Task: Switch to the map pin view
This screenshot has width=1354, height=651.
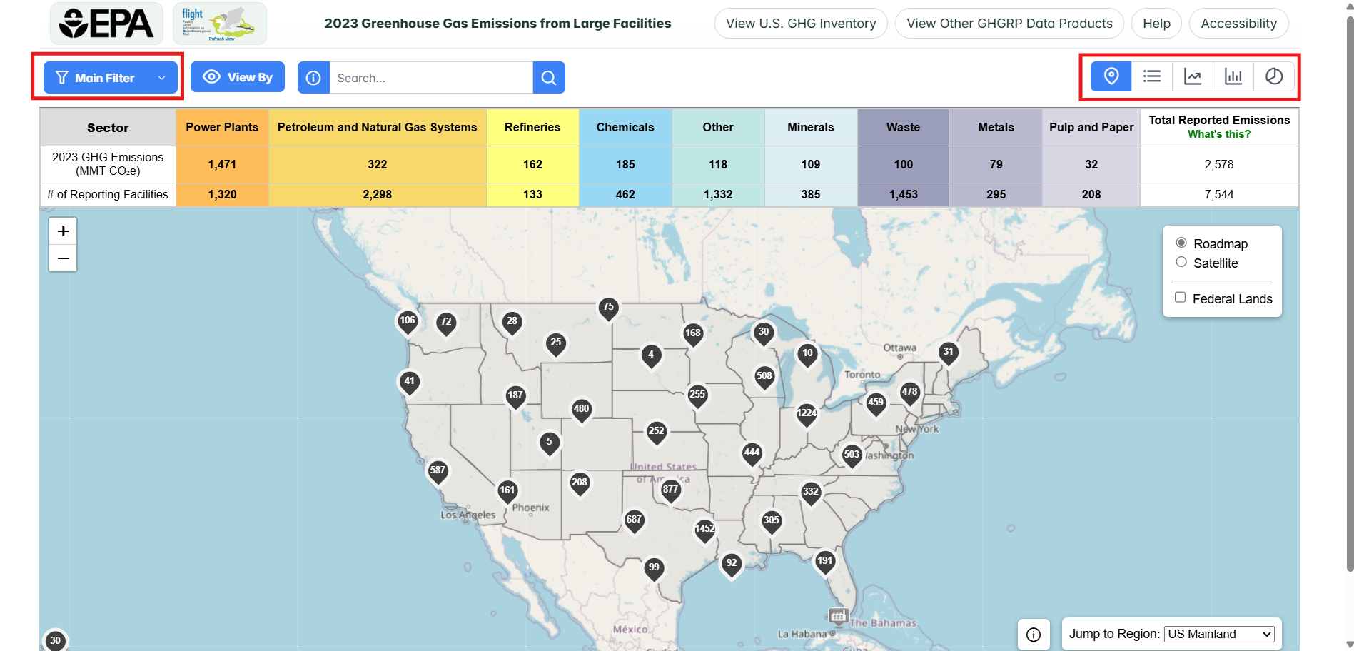Action: [x=1111, y=76]
